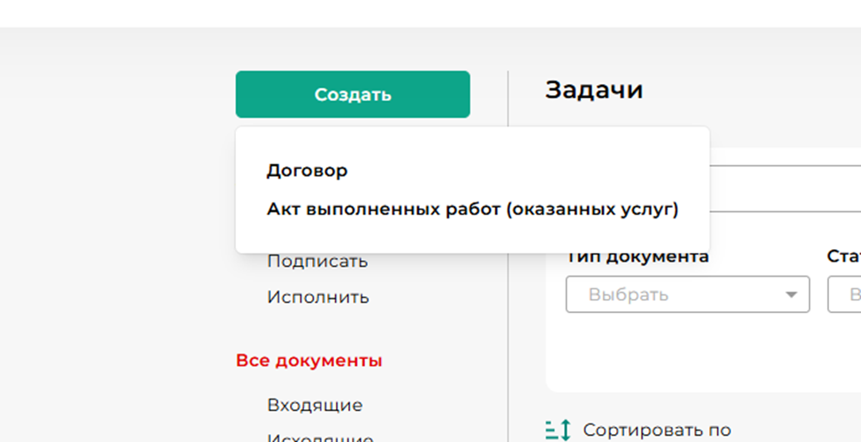This screenshot has height=442, width=861.
Task: Click the Сортировать по label
Action: point(657,431)
